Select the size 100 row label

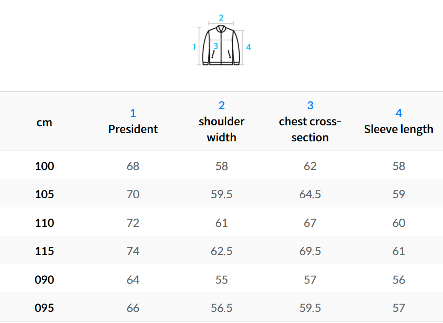click(x=44, y=166)
